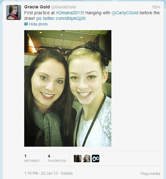Enlarge the embedded selfie photo
Image resolution: width=166 pixels, height=179 pixels.
(x=68, y=88)
